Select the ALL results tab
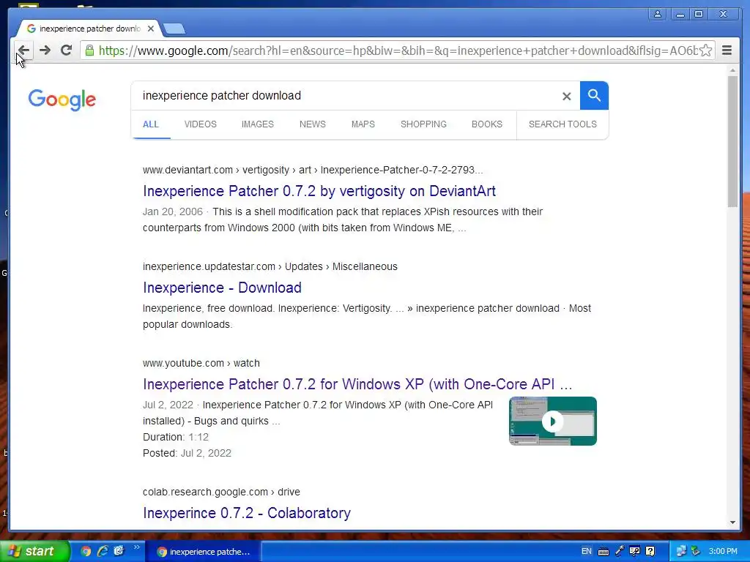This screenshot has height=562, width=750. pyautogui.click(x=151, y=124)
